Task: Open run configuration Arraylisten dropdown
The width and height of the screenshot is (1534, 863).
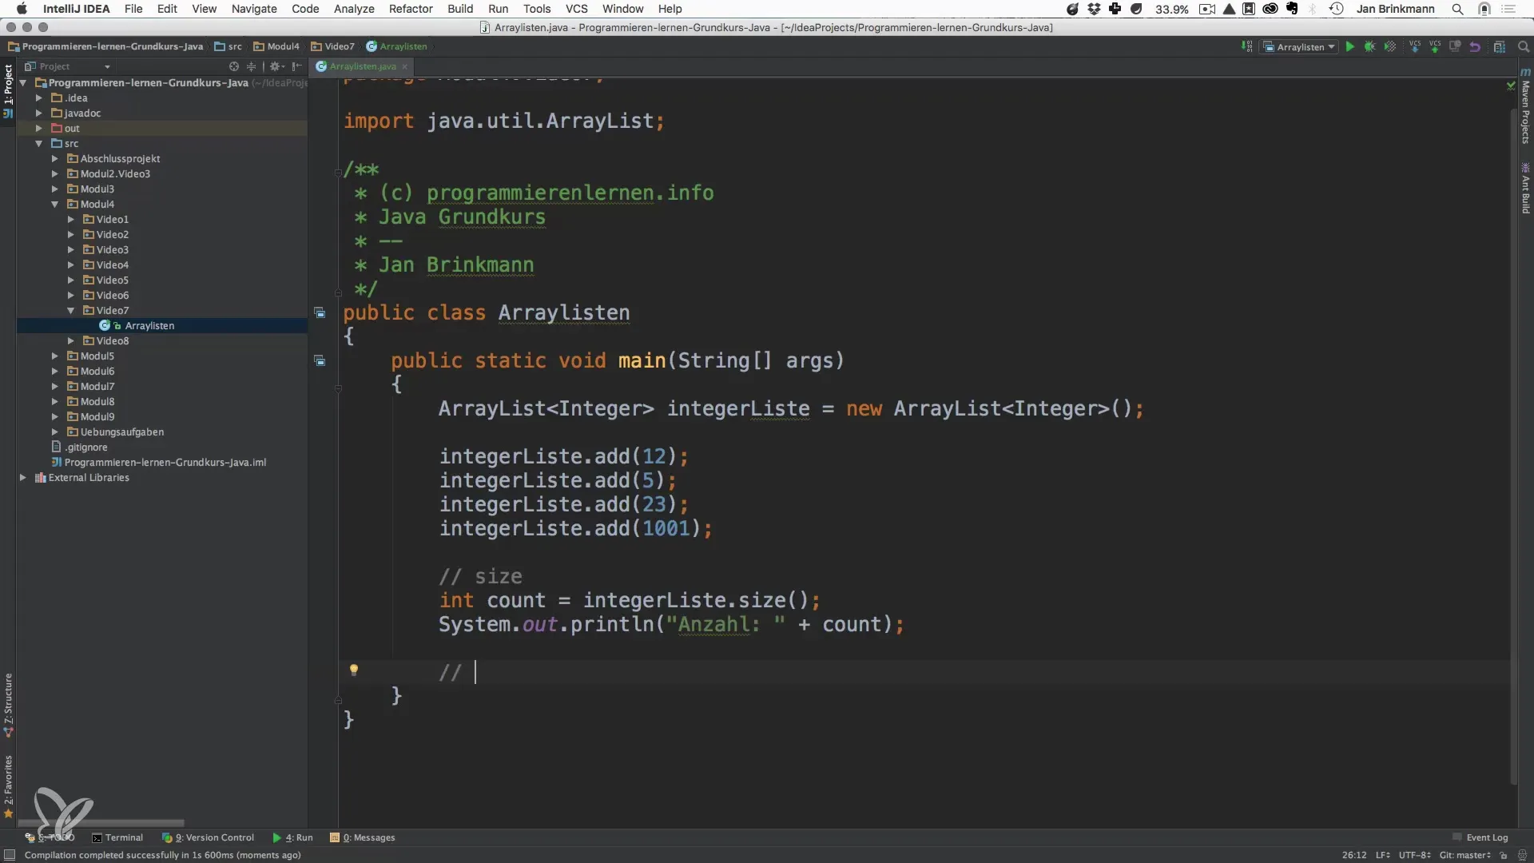Action: click(1299, 47)
